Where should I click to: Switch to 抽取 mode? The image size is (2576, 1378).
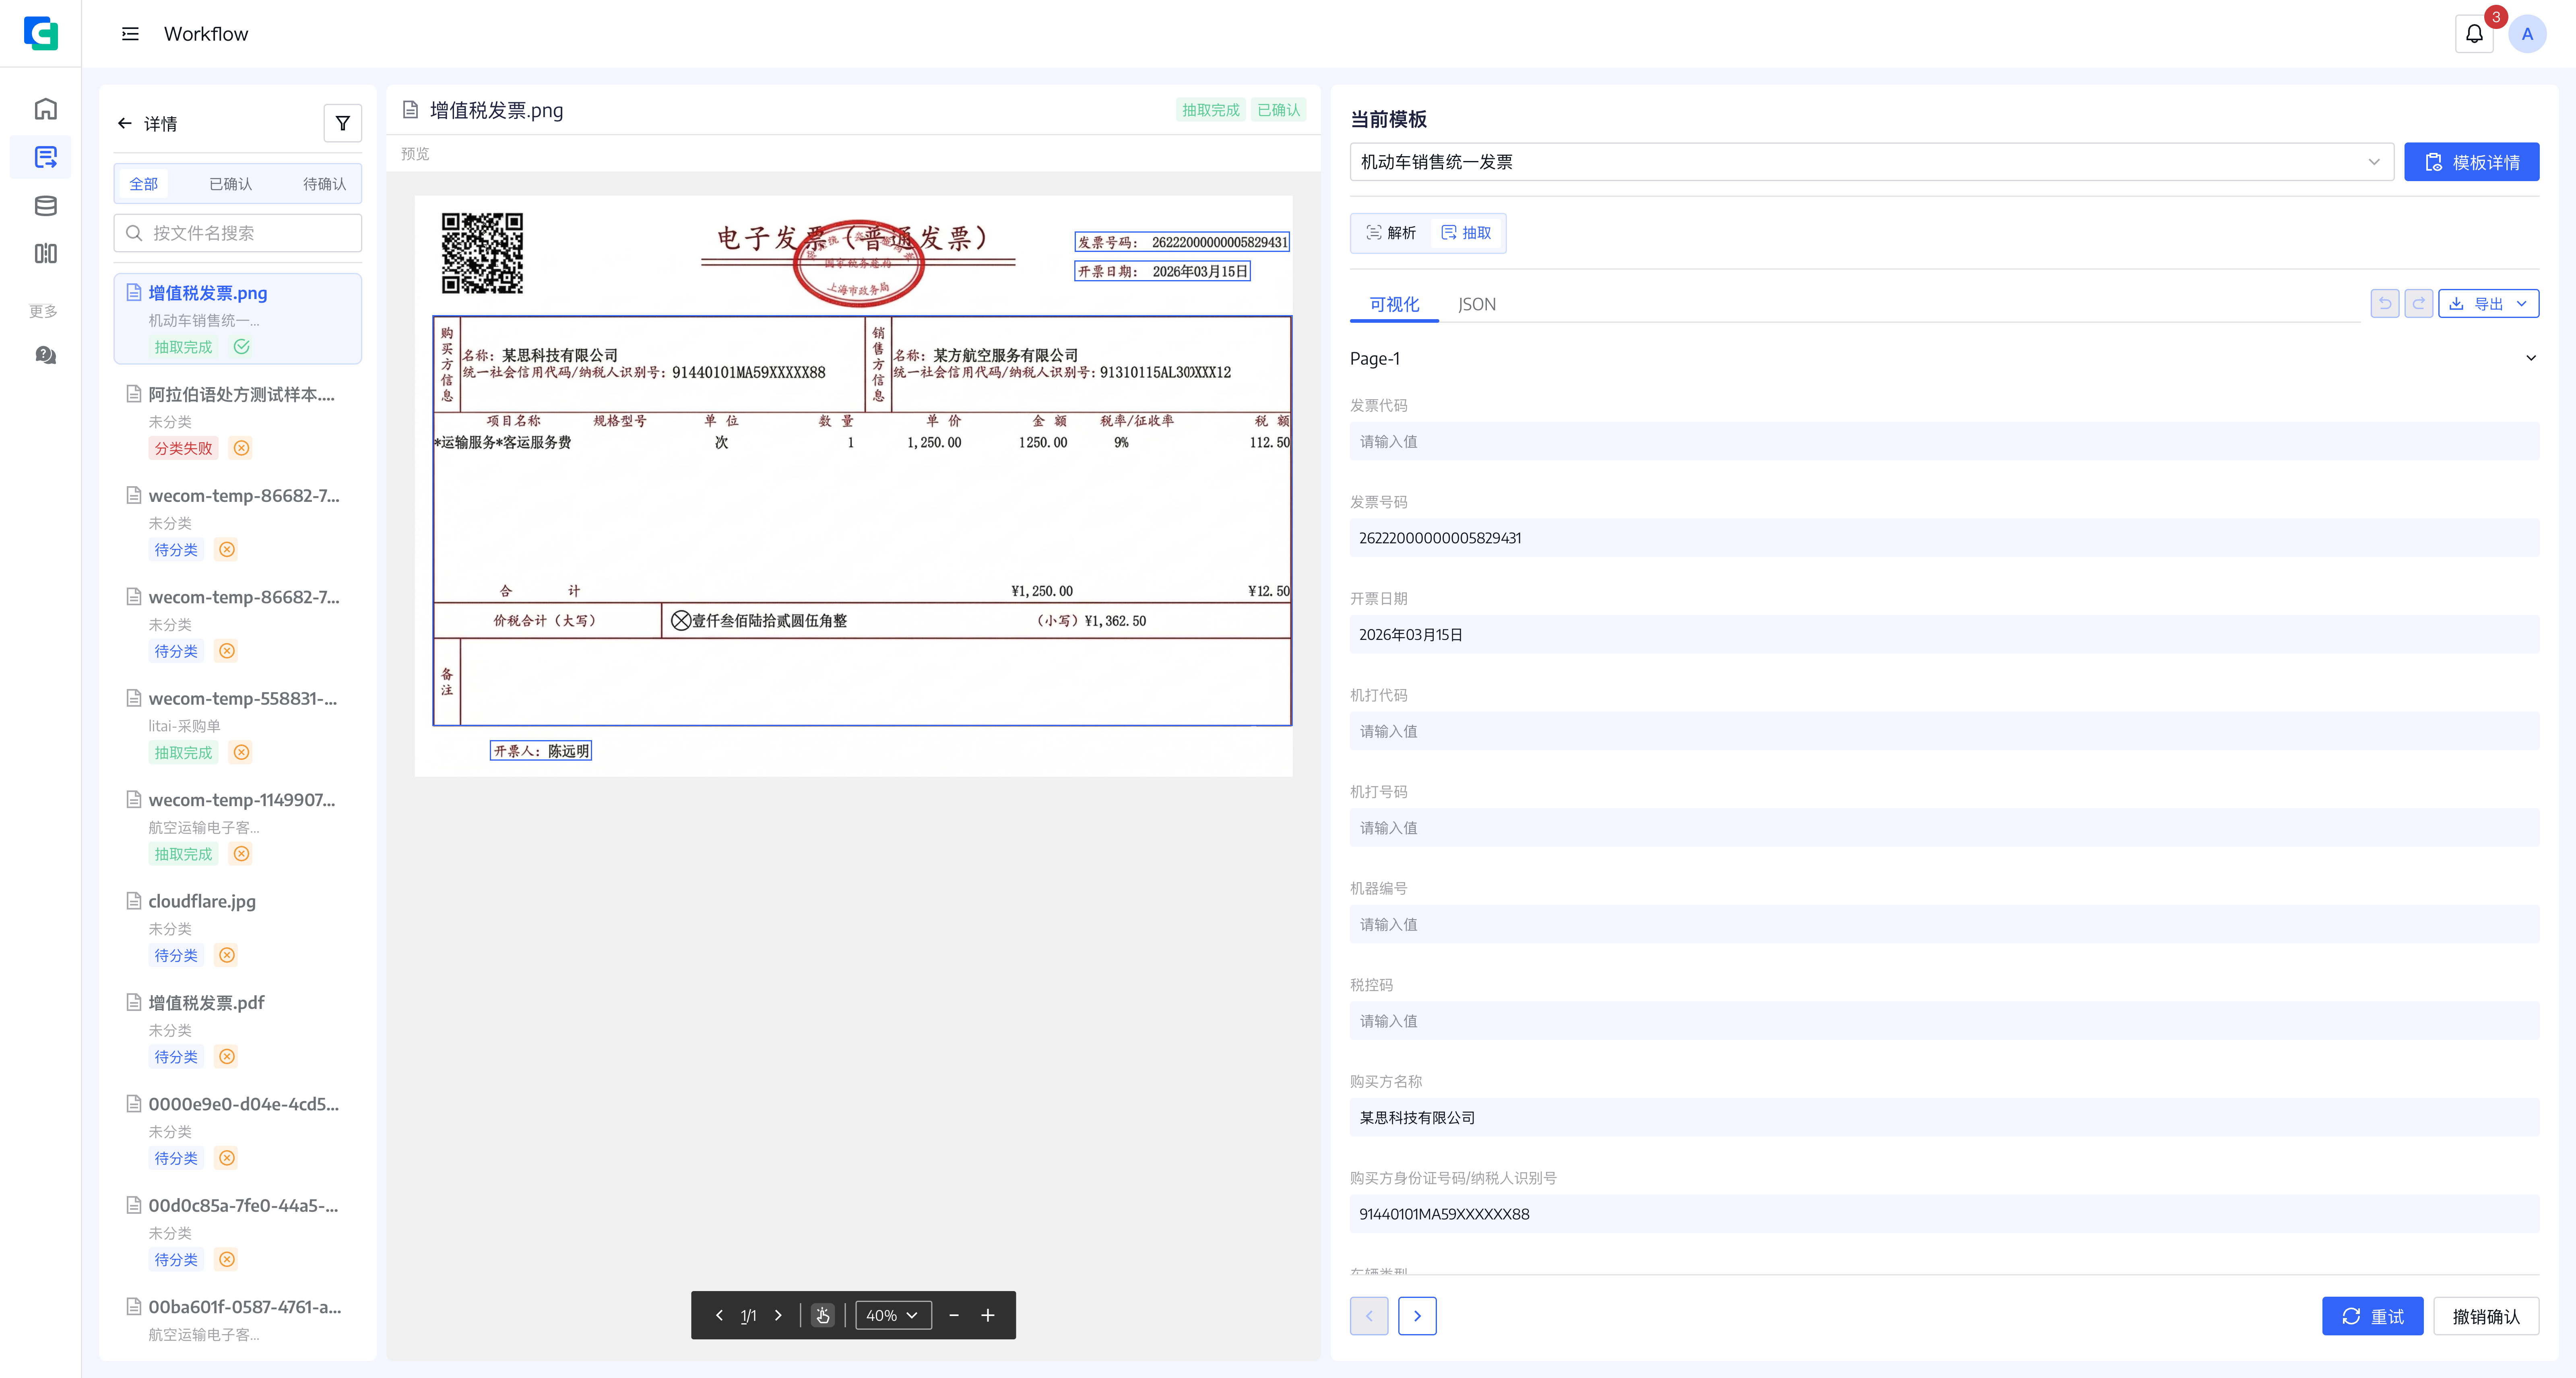[1466, 233]
